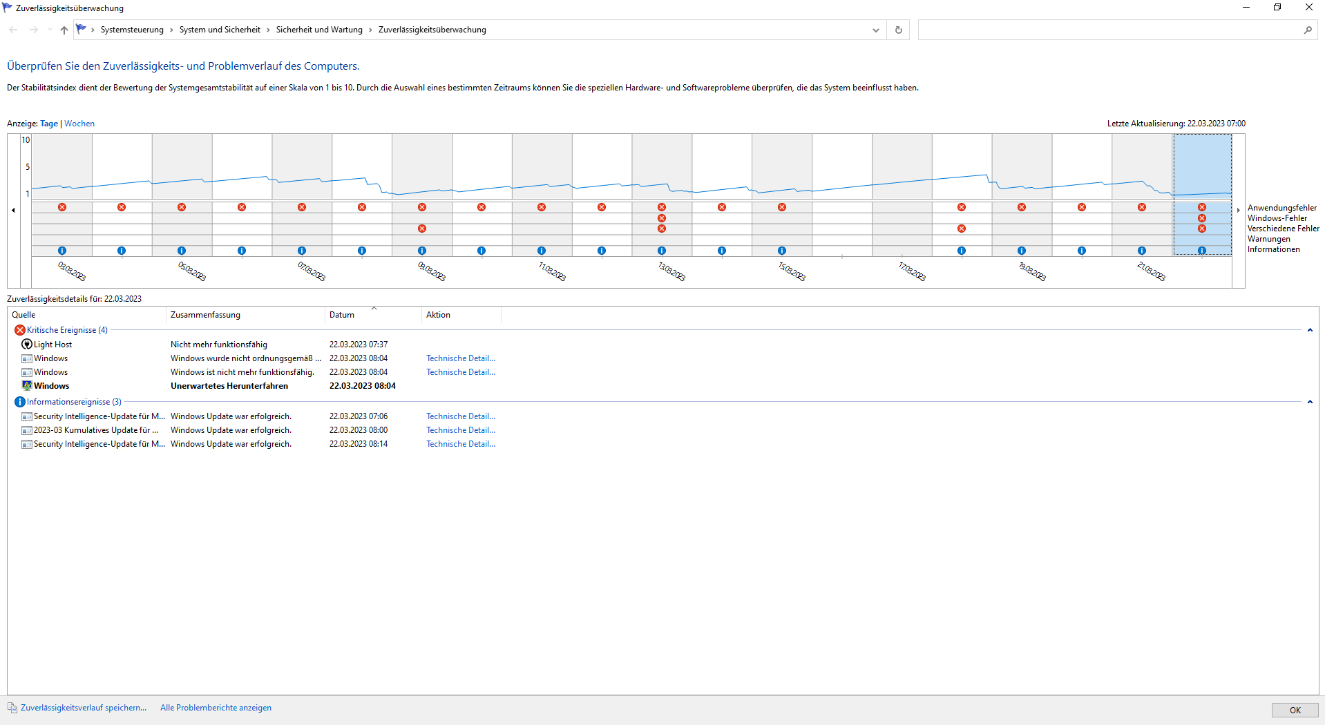Click the Zuverlässigkeitsverlauf speichern link
The height and width of the screenshot is (725, 1325).
coord(84,708)
